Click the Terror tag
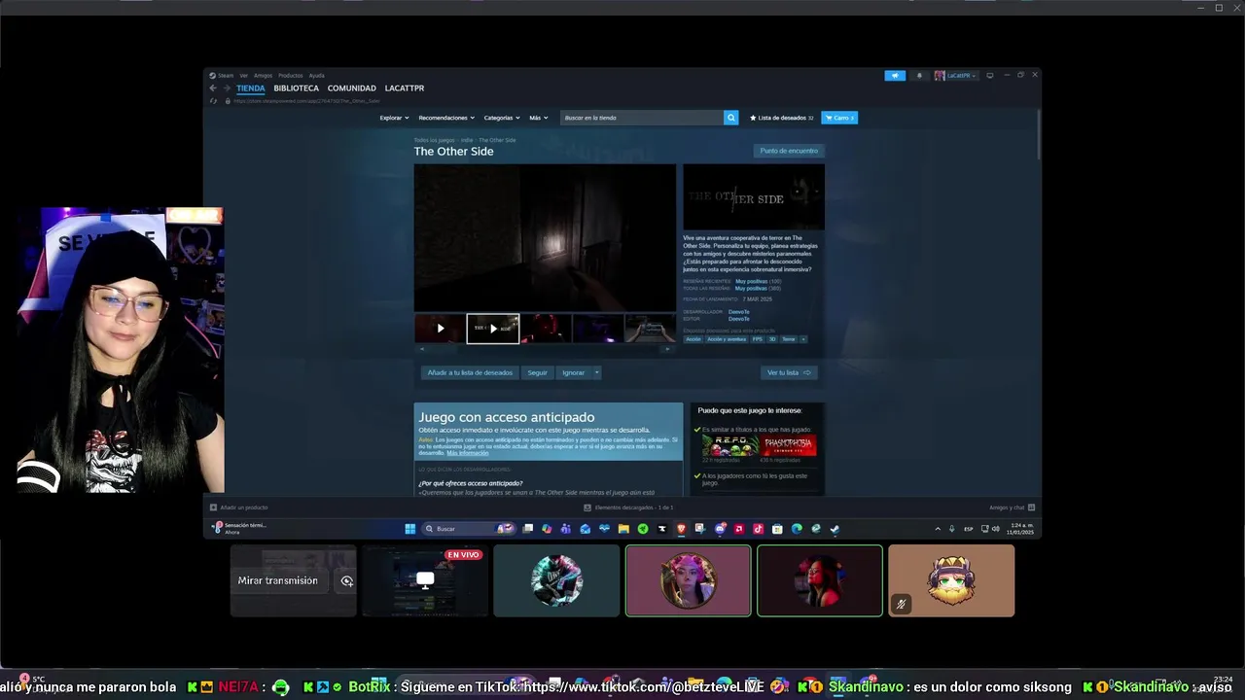The height and width of the screenshot is (700, 1245). [789, 339]
